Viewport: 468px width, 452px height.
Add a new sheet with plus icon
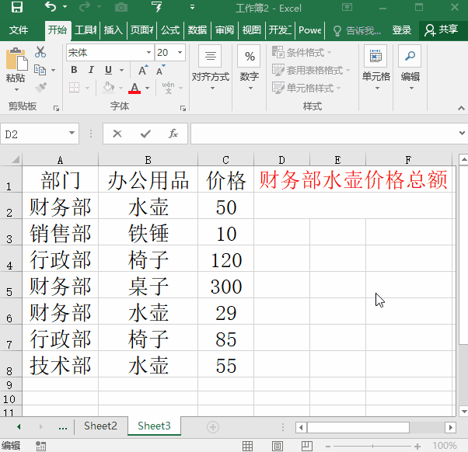[x=212, y=426]
